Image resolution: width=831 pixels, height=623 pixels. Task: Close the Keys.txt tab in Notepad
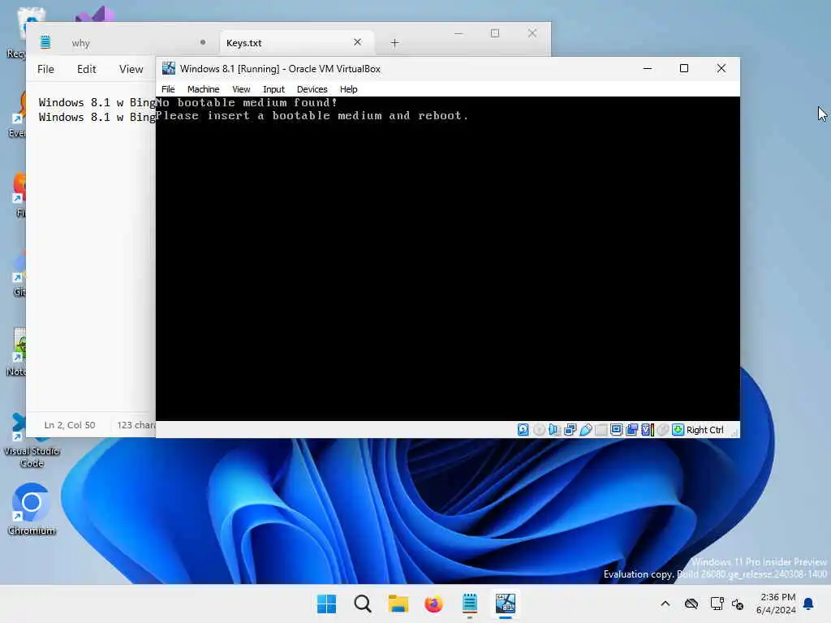[x=358, y=42]
